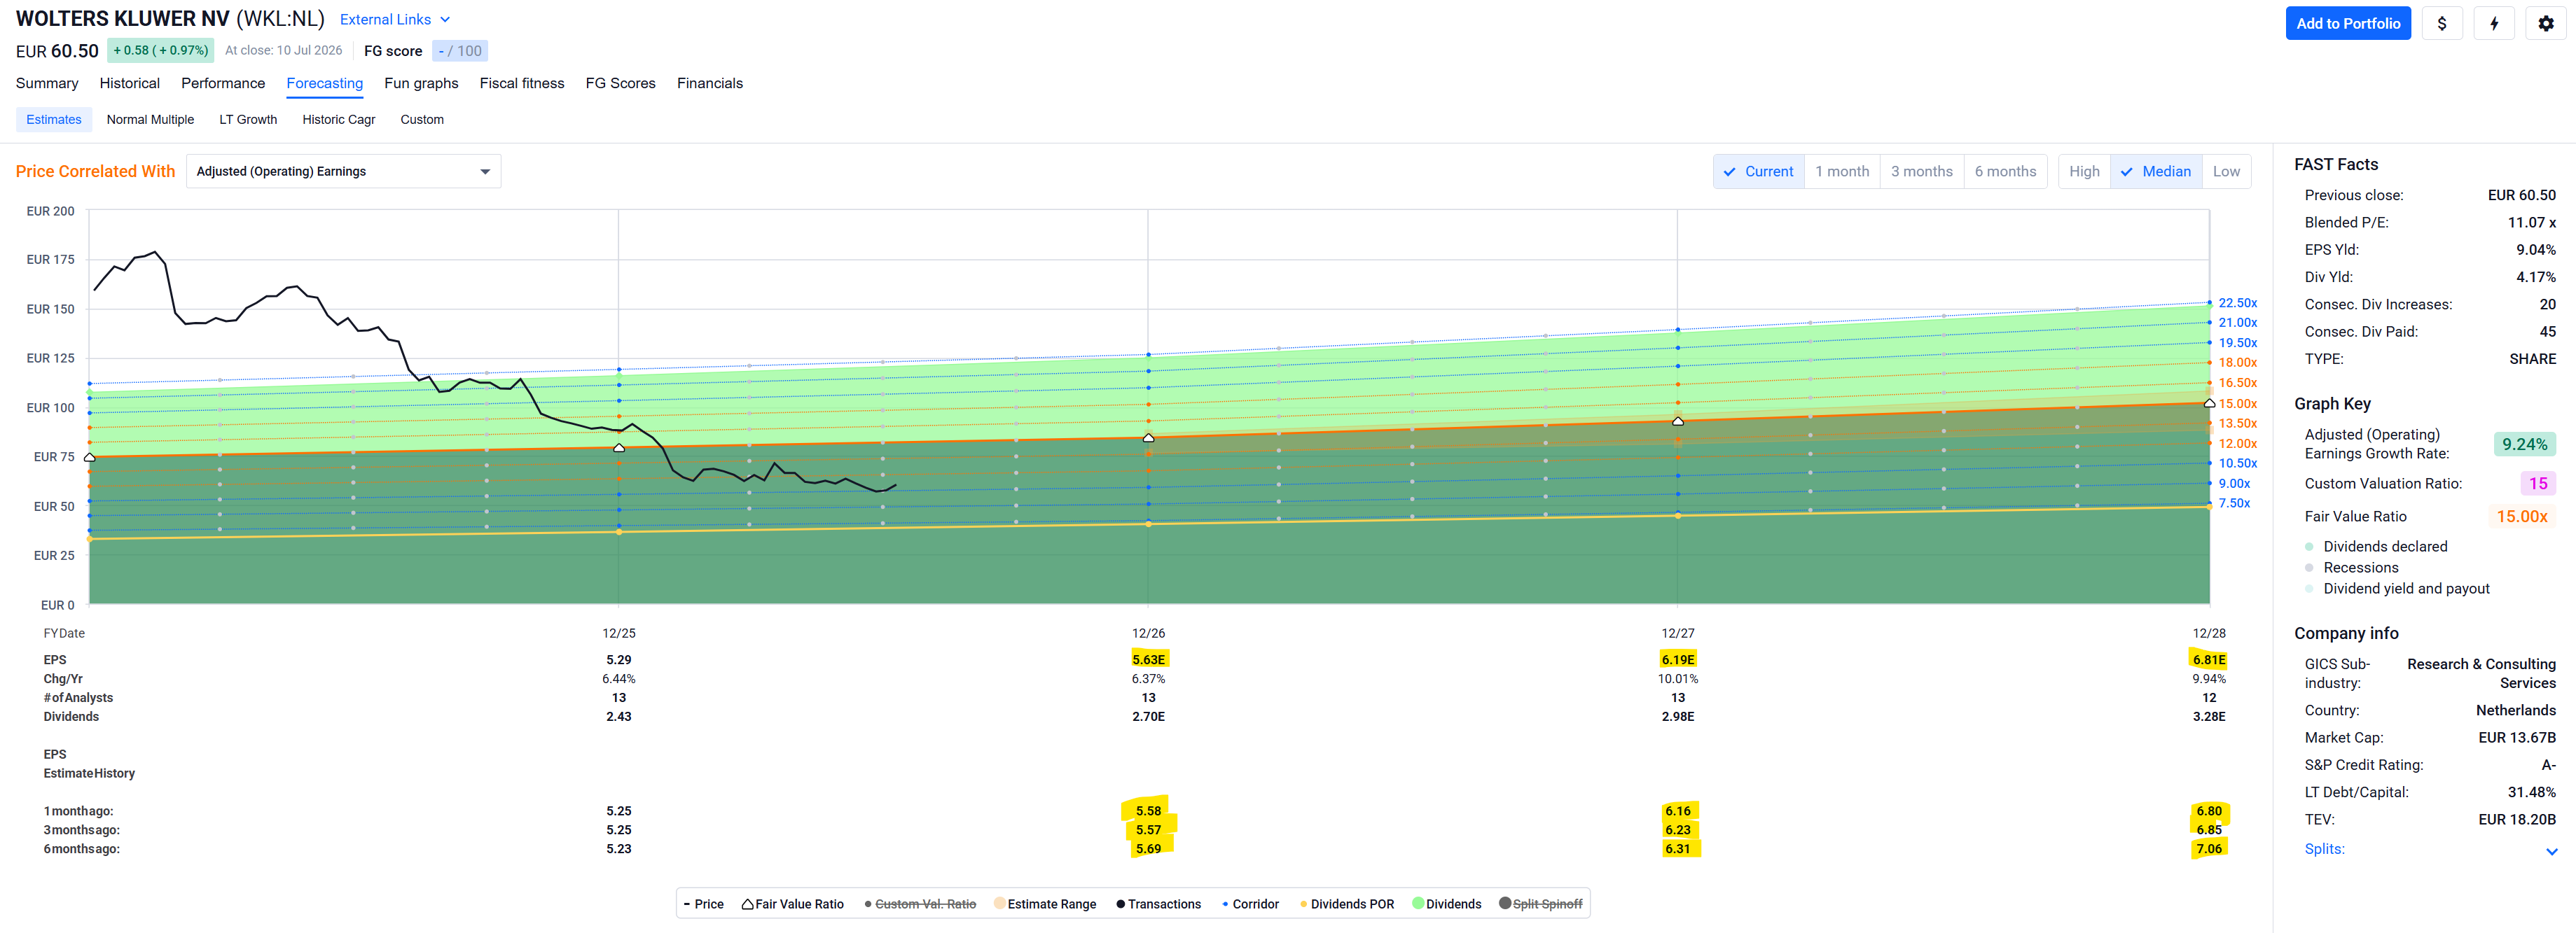Open settings via the gear icon
This screenshot has width=2576, height=933.
pos(2545,23)
